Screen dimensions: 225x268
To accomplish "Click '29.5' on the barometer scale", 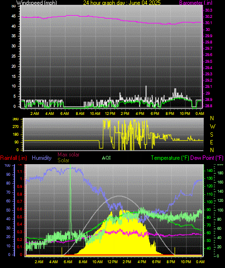I will click(209, 61).
